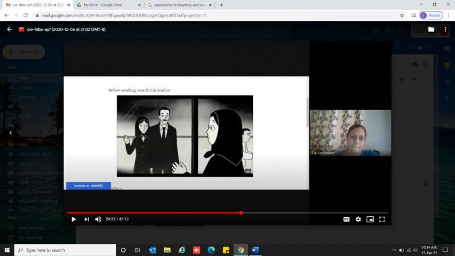The height and width of the screenshot is (256, 455).
Task: Click the CIE Coordinator webcam tile
Action: coord(350,133)
